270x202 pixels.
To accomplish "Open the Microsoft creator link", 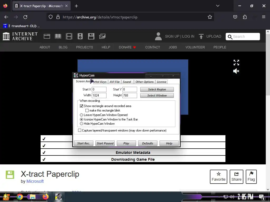I will [35, 181].
